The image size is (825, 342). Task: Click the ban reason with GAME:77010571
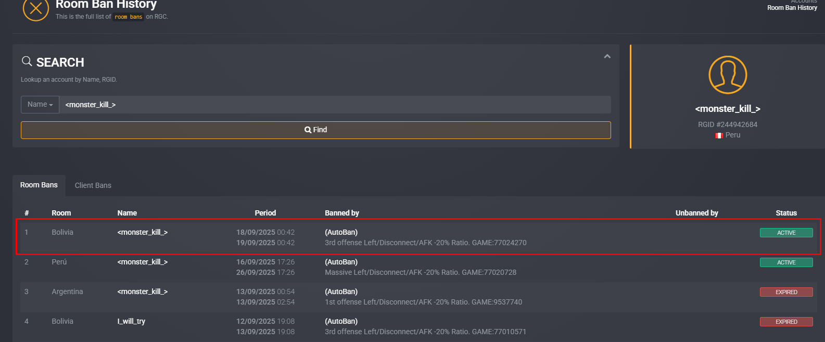[x=426, y=332]
